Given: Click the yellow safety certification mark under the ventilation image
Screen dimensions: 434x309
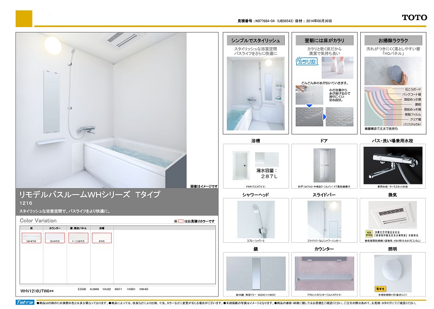Looking at the screenshot, I should 369,234.
